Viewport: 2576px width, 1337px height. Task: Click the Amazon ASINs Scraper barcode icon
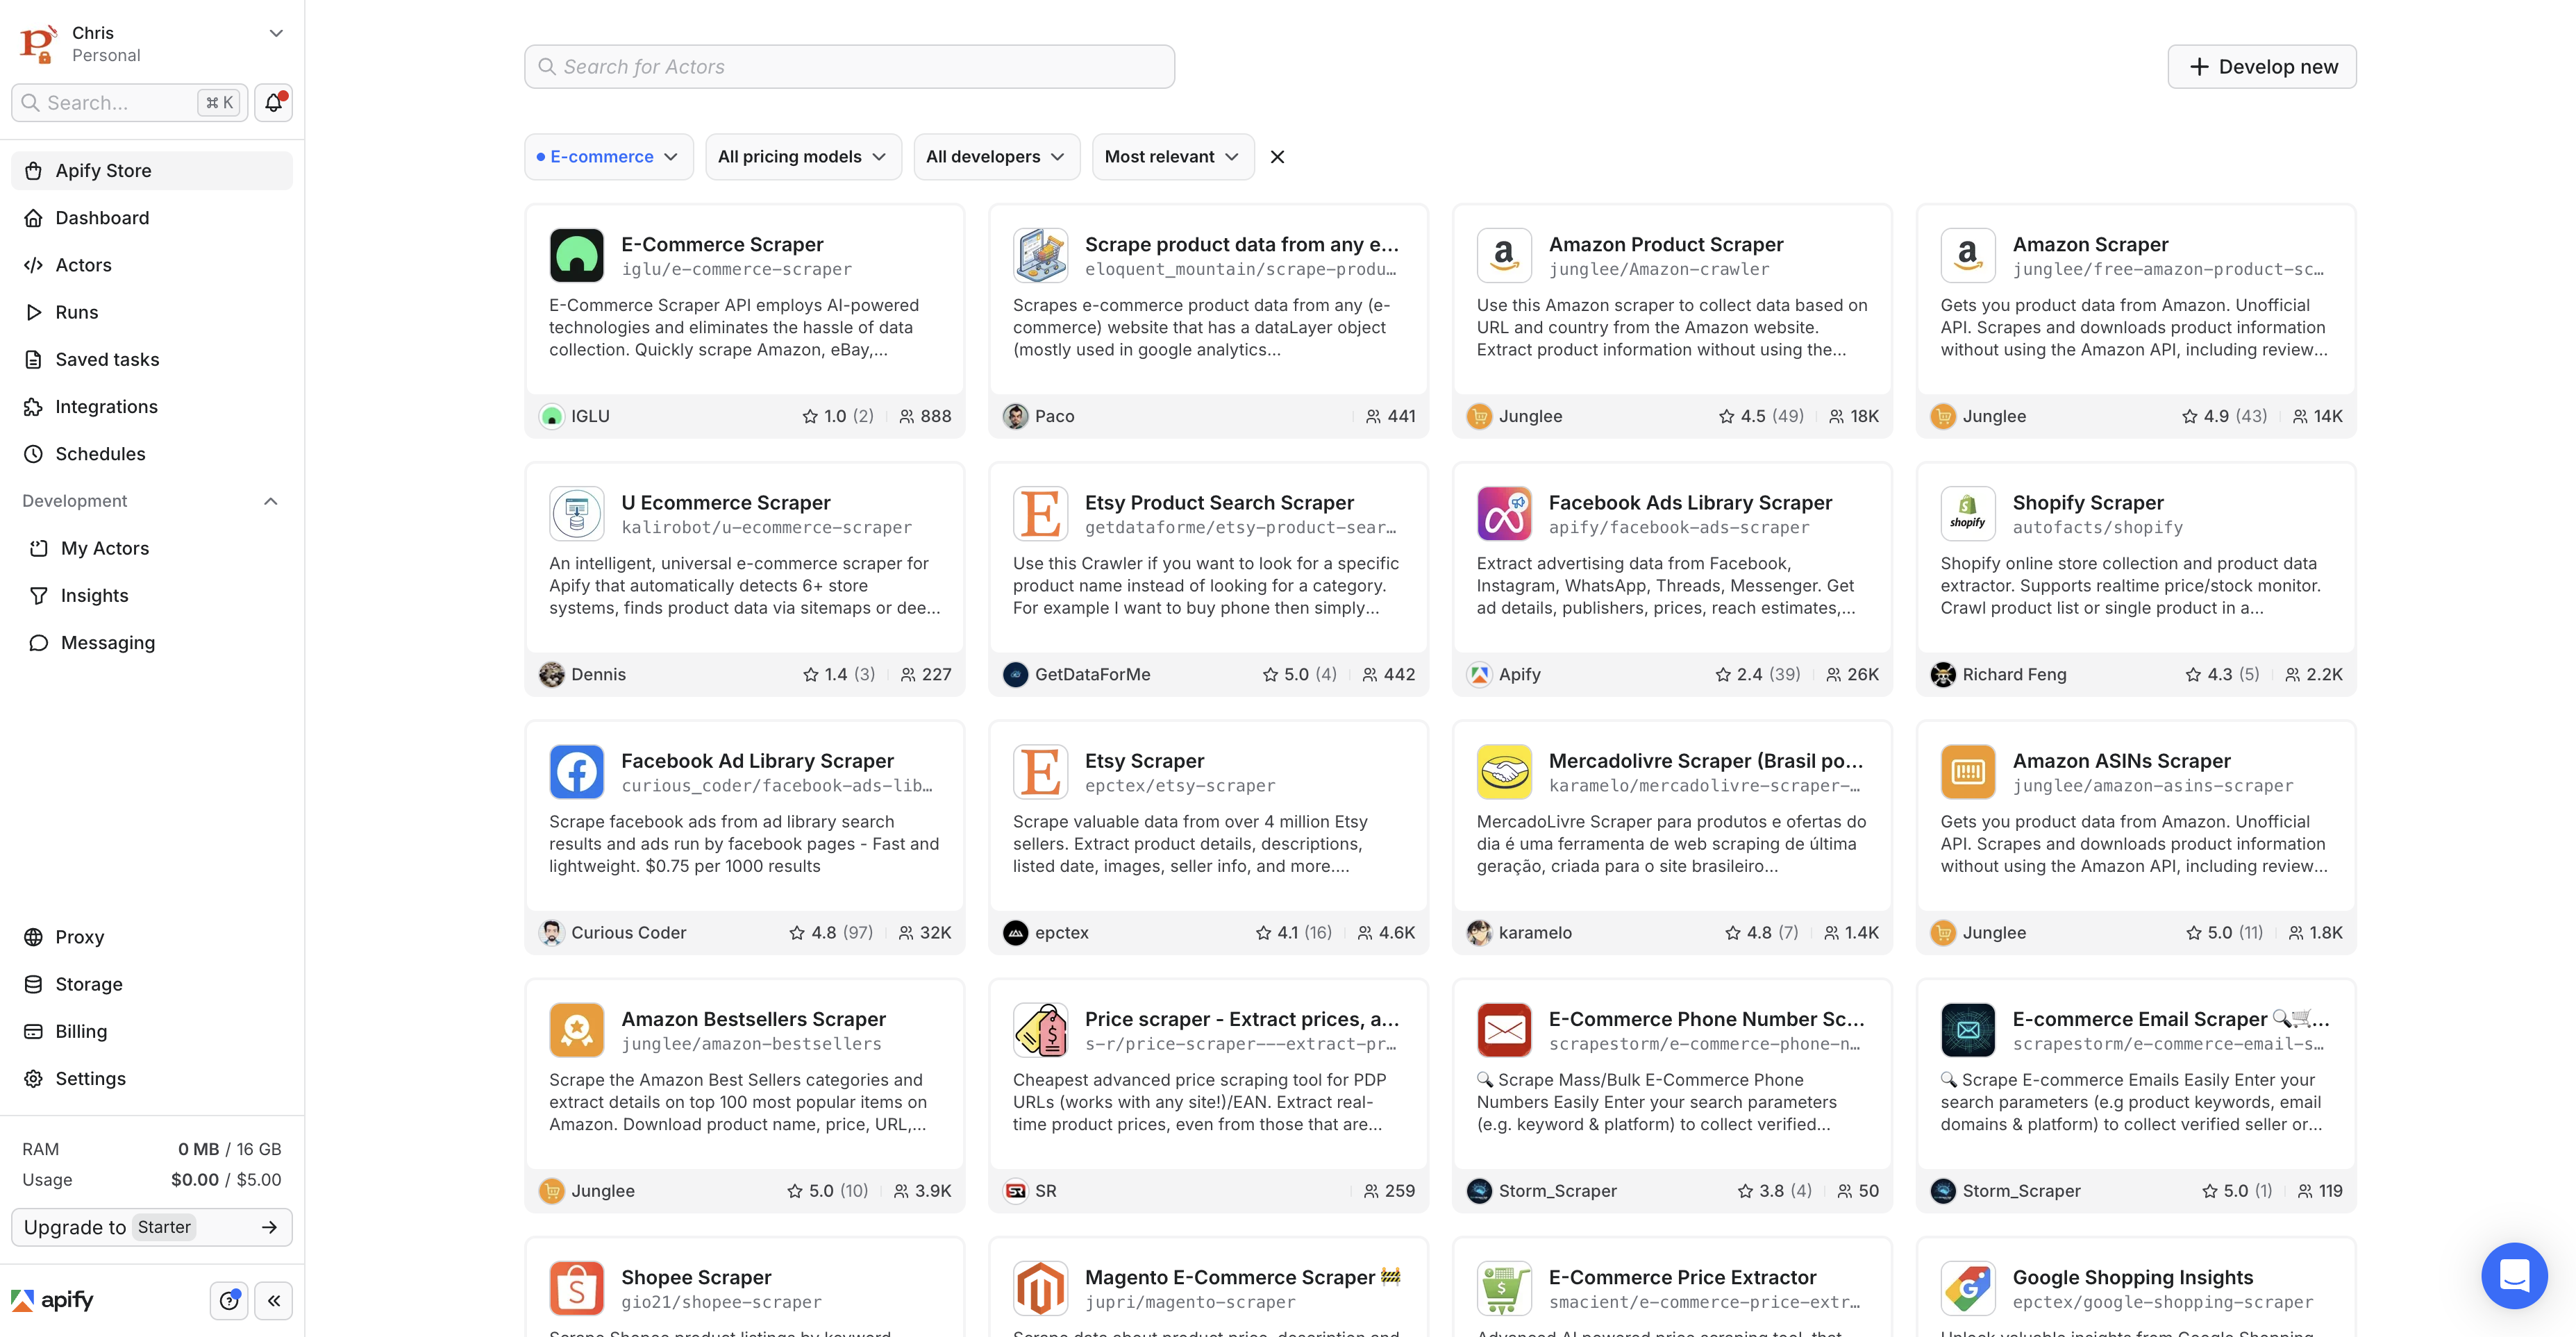pos(1967,772)
